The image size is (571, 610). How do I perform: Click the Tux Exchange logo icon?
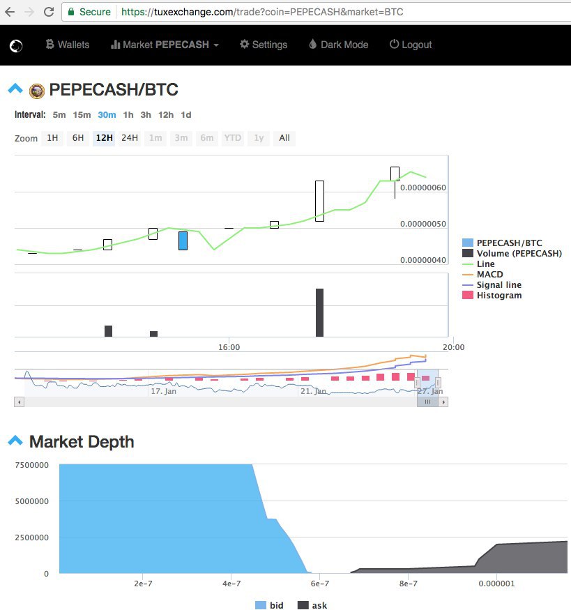(16, 46)
